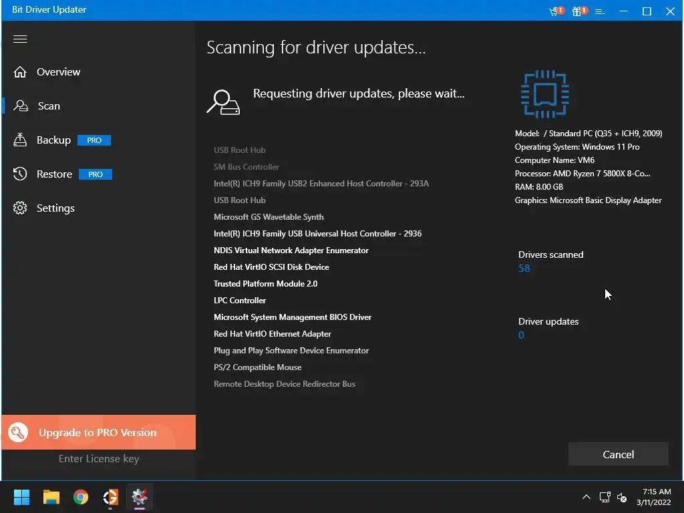
Task: Click the Scan magnifier-person icon
Action: coord(21,106)
